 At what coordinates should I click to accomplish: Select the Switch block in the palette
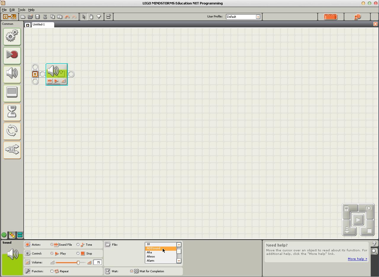point(12,150)
